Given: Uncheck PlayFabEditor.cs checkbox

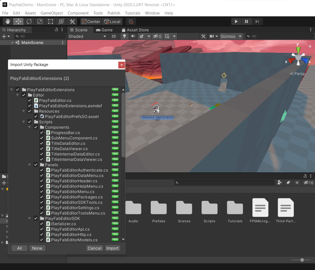Looking at the screenshot, I should click(30, 100).
